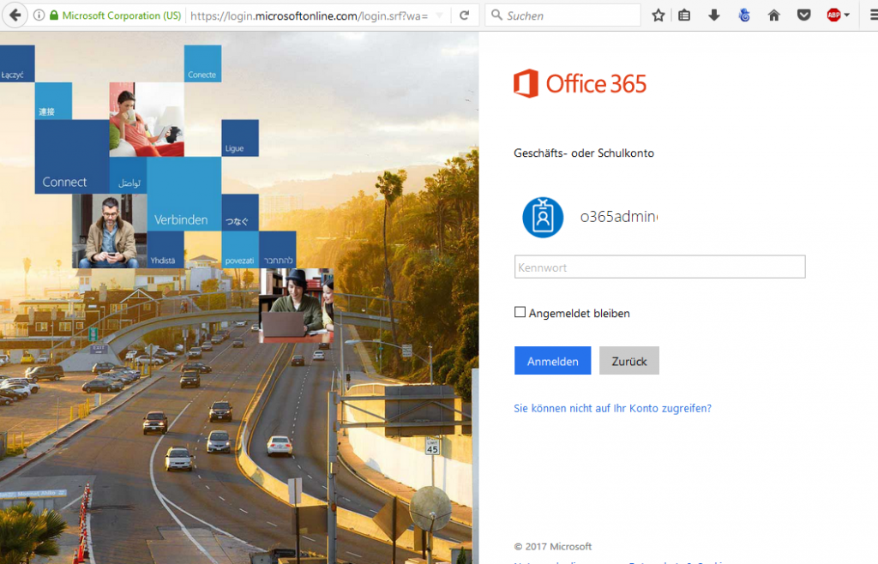
Task: Bookmark this page with the star
Action: [658, 15]
